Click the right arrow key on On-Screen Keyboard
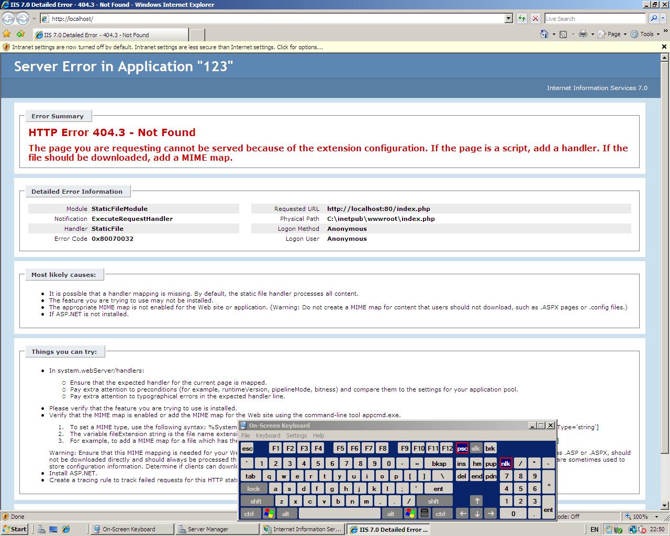 tap(490, 513)
